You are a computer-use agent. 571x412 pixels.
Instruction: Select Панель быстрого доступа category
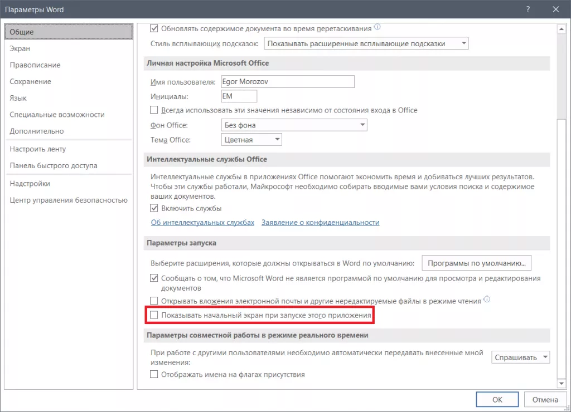coord(69,165)
